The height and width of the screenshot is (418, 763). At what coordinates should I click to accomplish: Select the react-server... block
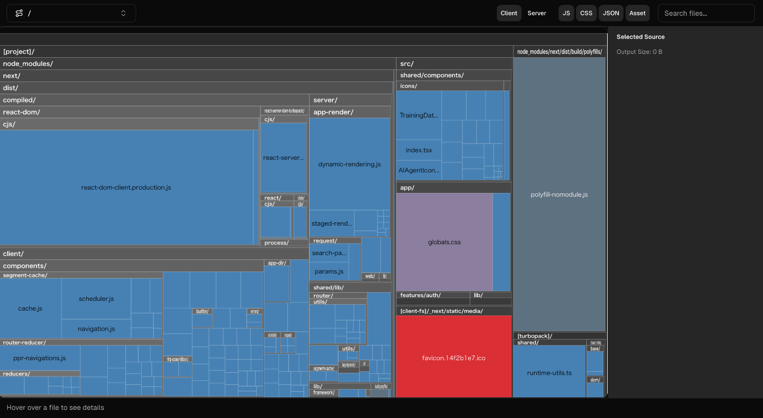coord(283,157)
